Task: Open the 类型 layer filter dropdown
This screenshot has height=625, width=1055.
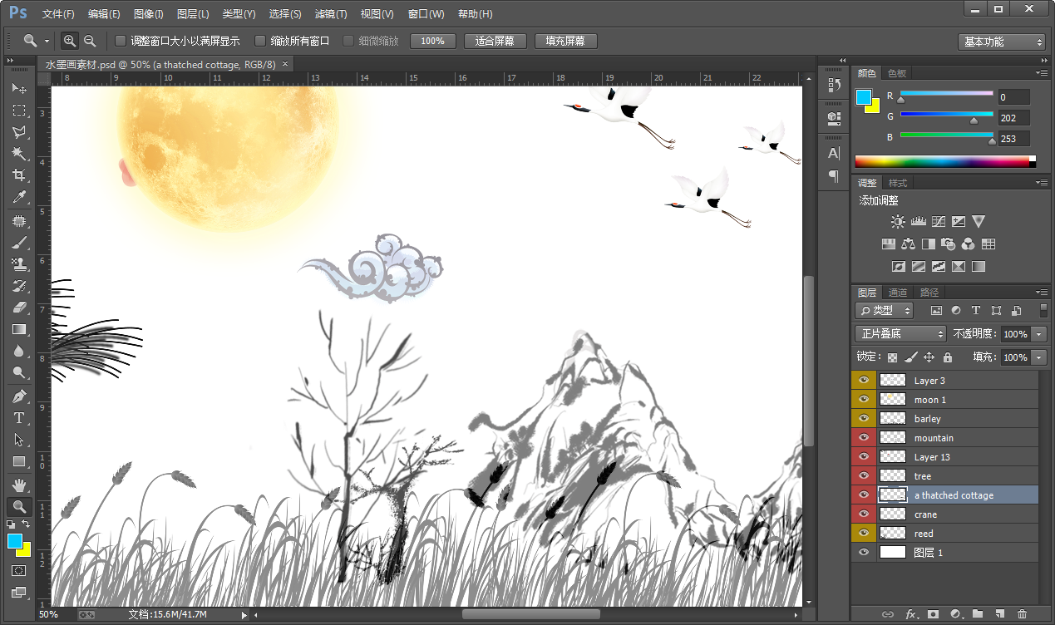Action: click(x=884, y=310)
